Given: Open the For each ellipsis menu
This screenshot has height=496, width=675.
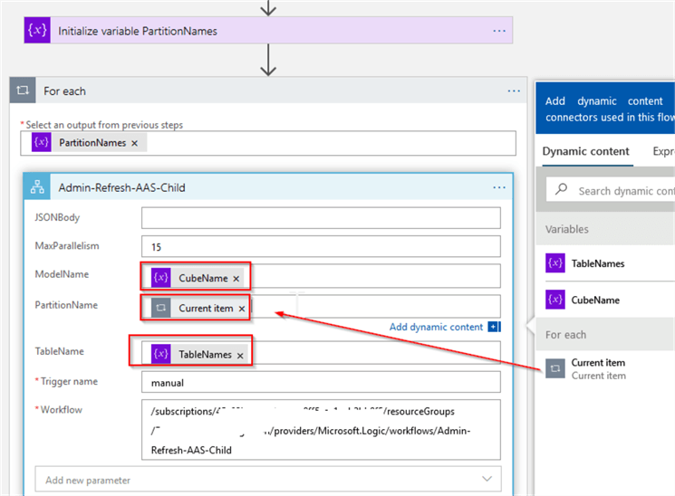Looking at the screenshot, I should (514, 91).
